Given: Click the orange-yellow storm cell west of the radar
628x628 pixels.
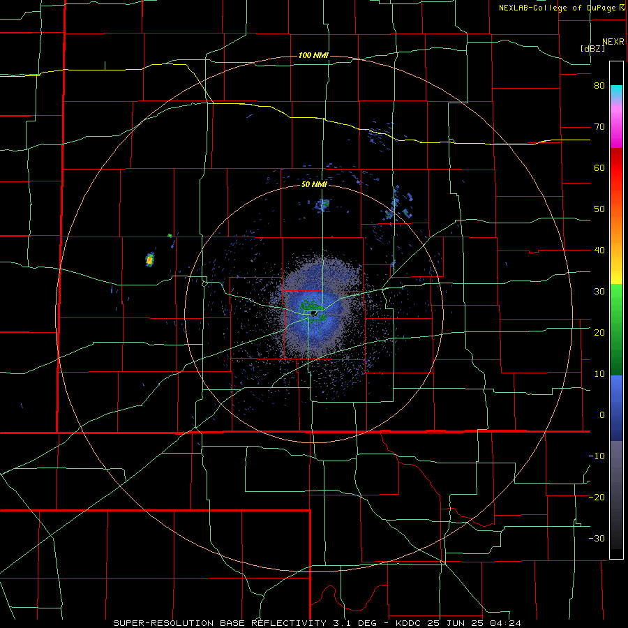Looking at the screenshot, I should [x=150, y=260].
